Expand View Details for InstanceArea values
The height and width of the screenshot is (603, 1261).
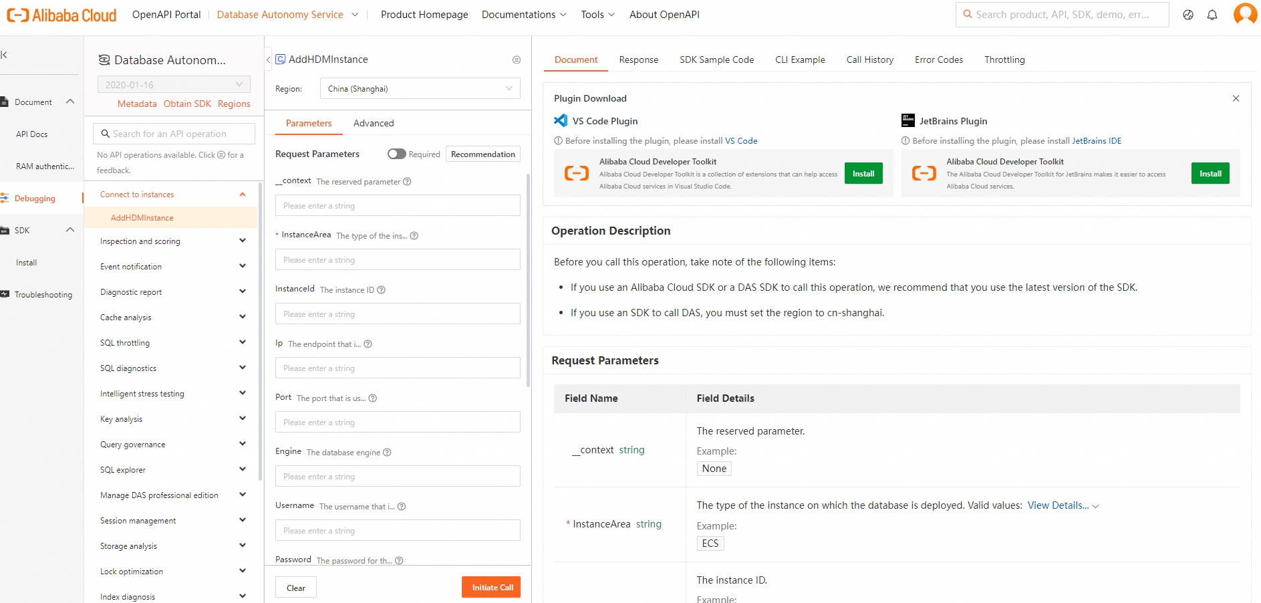pyautogui.click(x=1063, y=505)
